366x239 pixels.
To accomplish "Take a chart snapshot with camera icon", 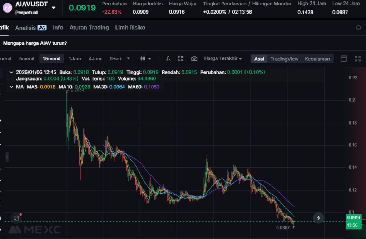I will click(194, 59).
